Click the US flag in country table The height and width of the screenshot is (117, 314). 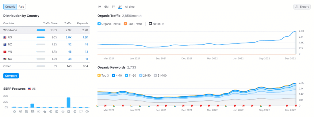coord(5,37)
